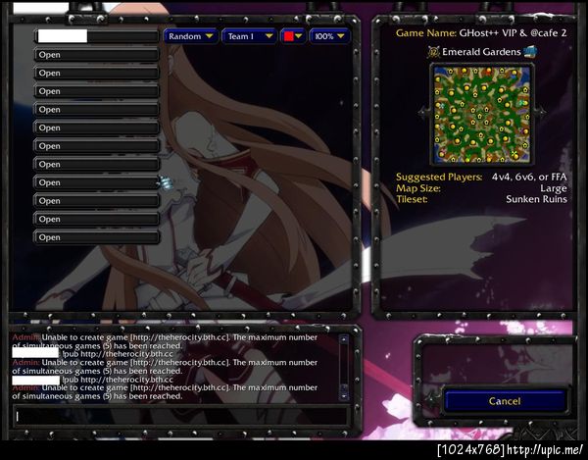
Task: Select the bottommost Open slot in the list
Action: click(97, 237)
